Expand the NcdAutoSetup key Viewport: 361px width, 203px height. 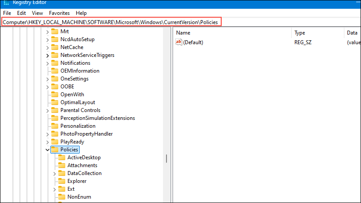click(47, 39)
